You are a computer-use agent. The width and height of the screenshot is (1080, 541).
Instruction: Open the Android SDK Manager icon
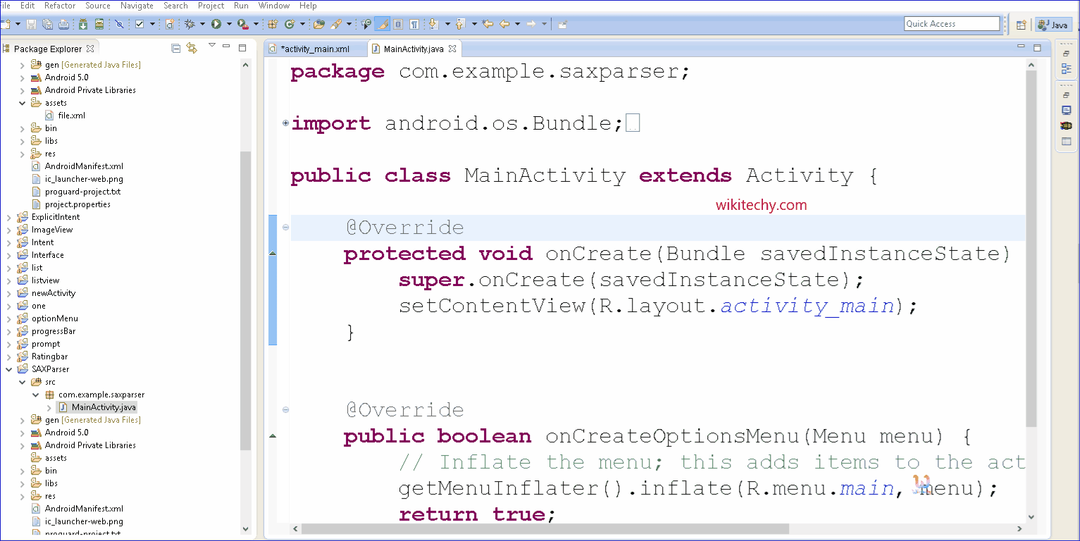tap(83, 24)
